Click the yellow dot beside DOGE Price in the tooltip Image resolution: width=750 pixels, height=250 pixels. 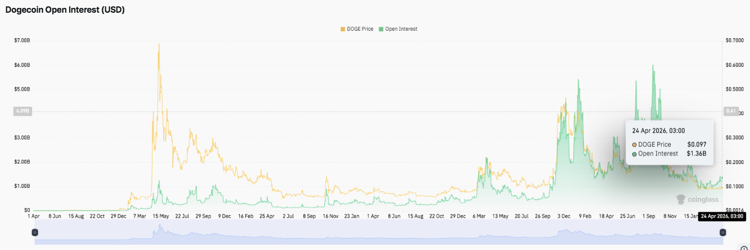point(634,144)
